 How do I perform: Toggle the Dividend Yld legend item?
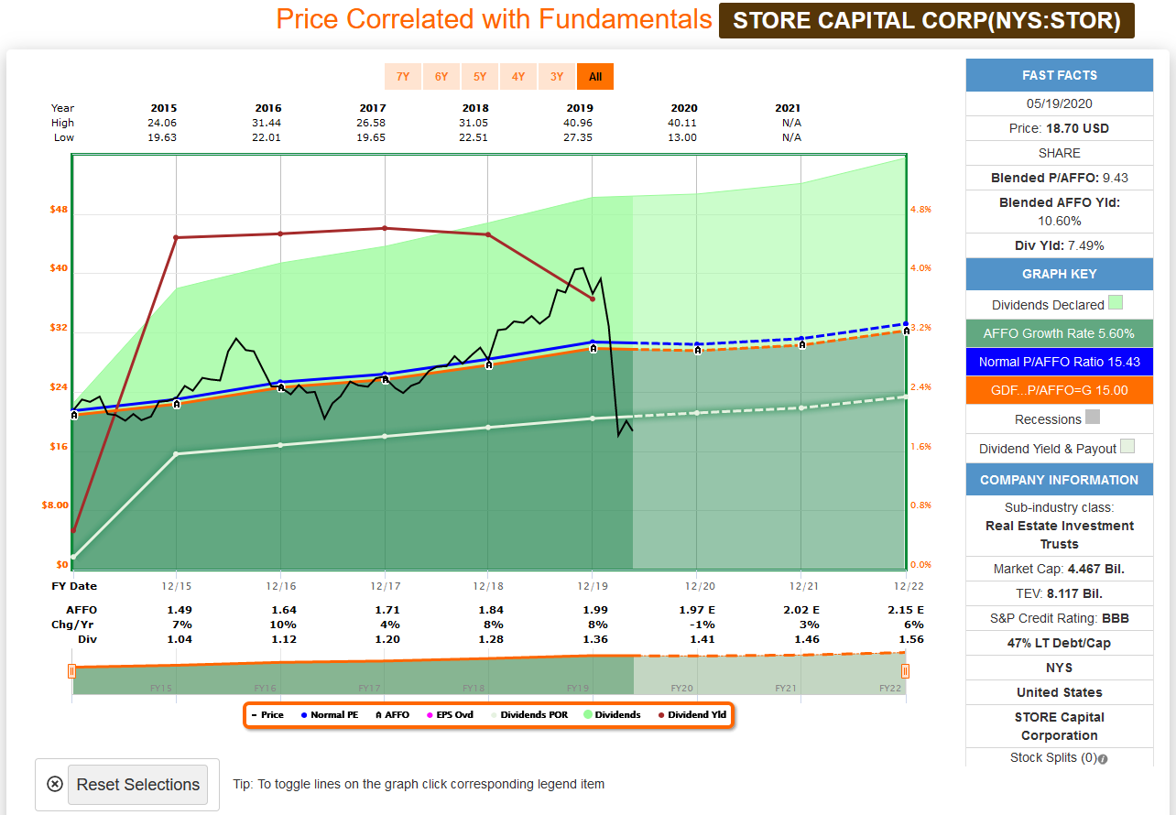(x=691, y=714)
